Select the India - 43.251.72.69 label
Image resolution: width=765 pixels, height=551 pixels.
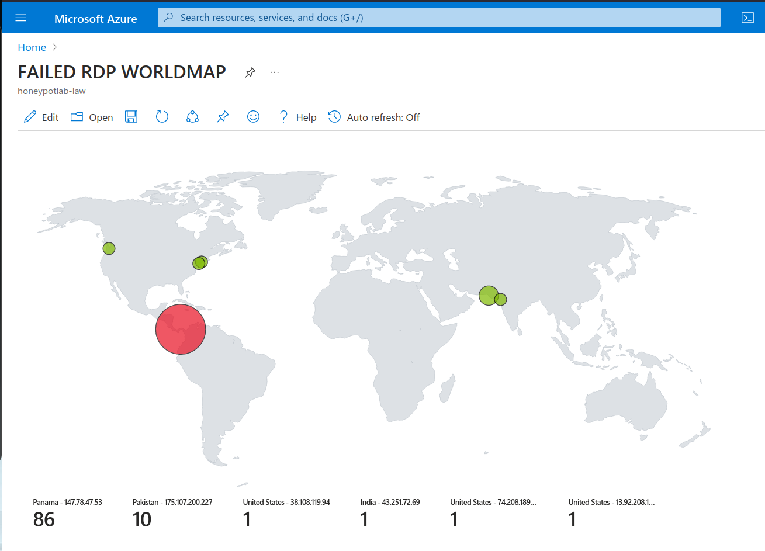coord(390,502)
